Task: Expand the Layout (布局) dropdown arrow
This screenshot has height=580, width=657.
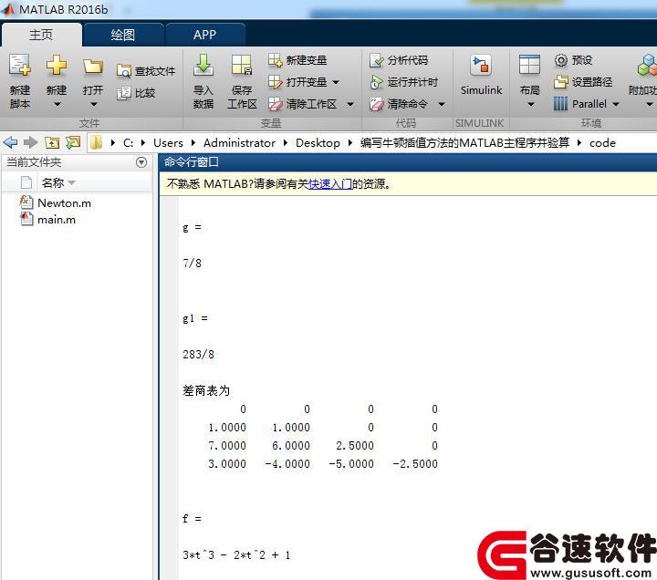Action: tap(530, 104)
